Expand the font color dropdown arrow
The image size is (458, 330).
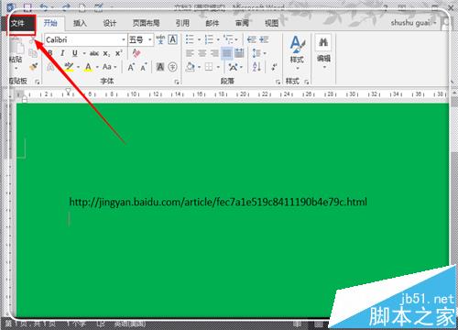[97, 67]
